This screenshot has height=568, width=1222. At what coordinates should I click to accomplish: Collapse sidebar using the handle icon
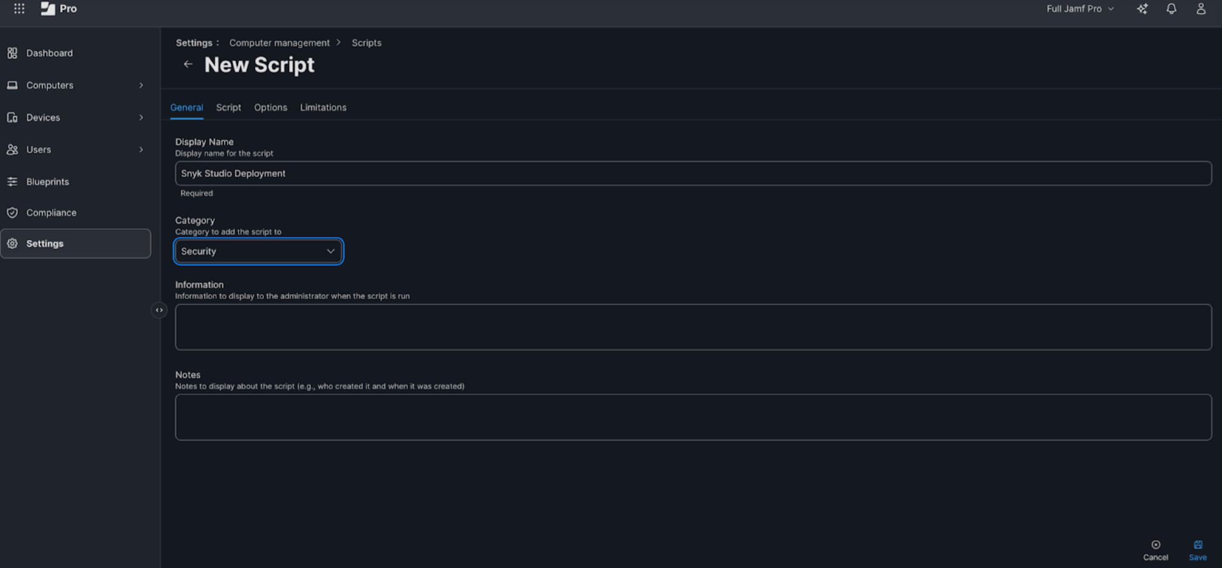tap(159, 310)
